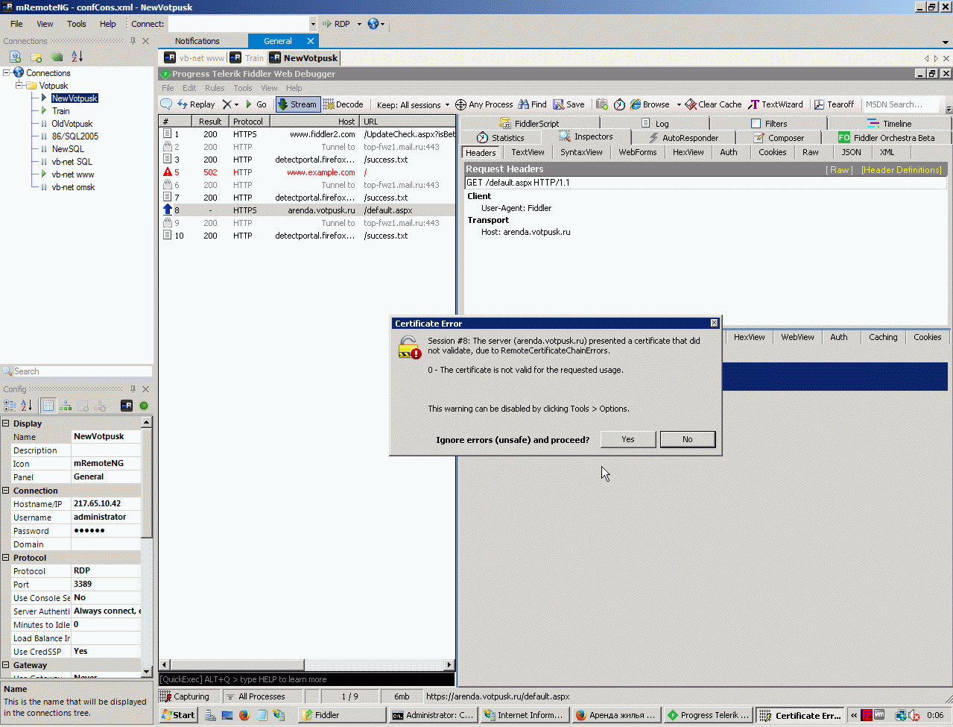Click Find binoculars in Fiddler toolbar
953x727 pixels.
pyautogui.click(x=532, y=104)
